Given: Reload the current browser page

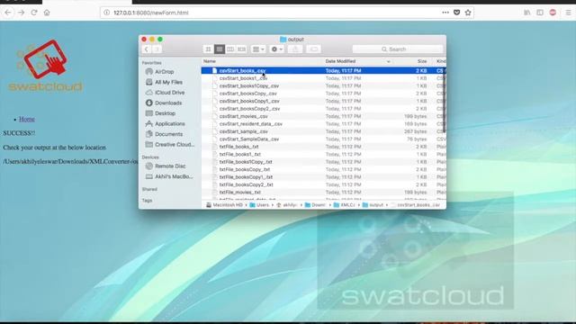Looking at the screenshot, I should (x=34, y=13).
